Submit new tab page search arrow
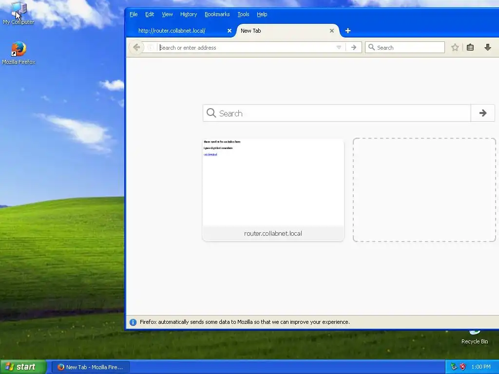 coord(483,113)
